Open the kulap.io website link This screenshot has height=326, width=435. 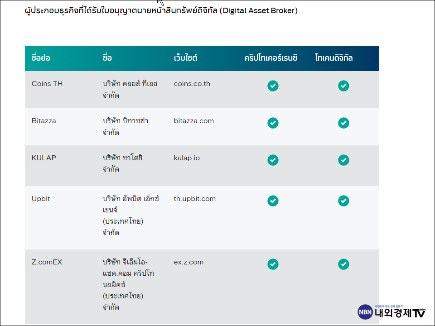point(187,158)
